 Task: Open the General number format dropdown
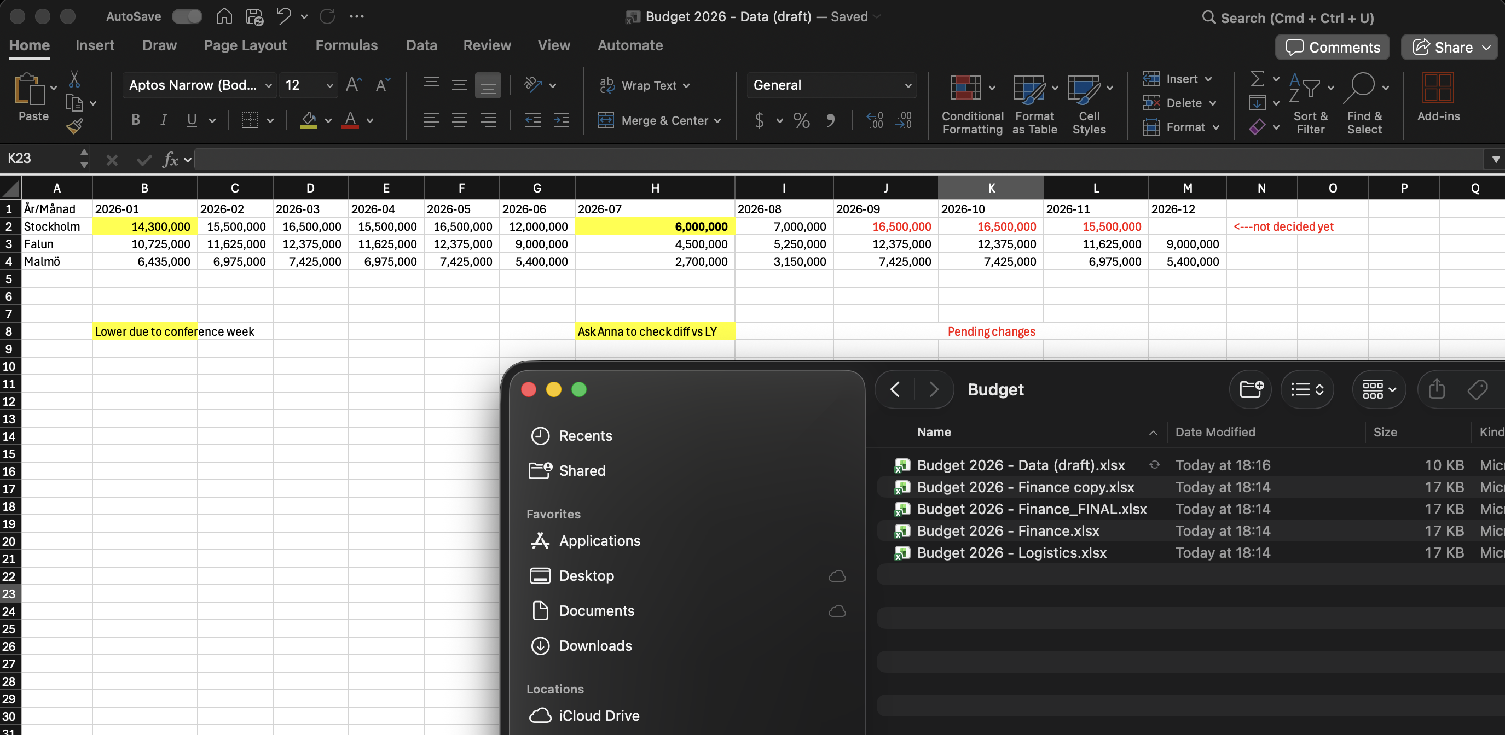831,85
